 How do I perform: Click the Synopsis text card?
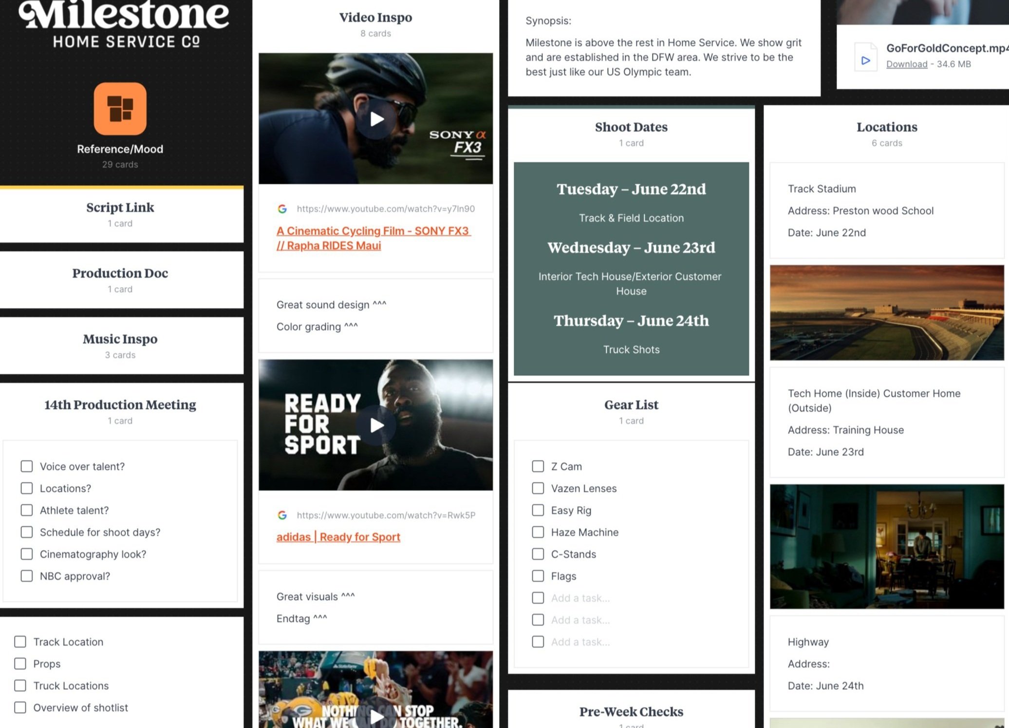coord(664,47)
